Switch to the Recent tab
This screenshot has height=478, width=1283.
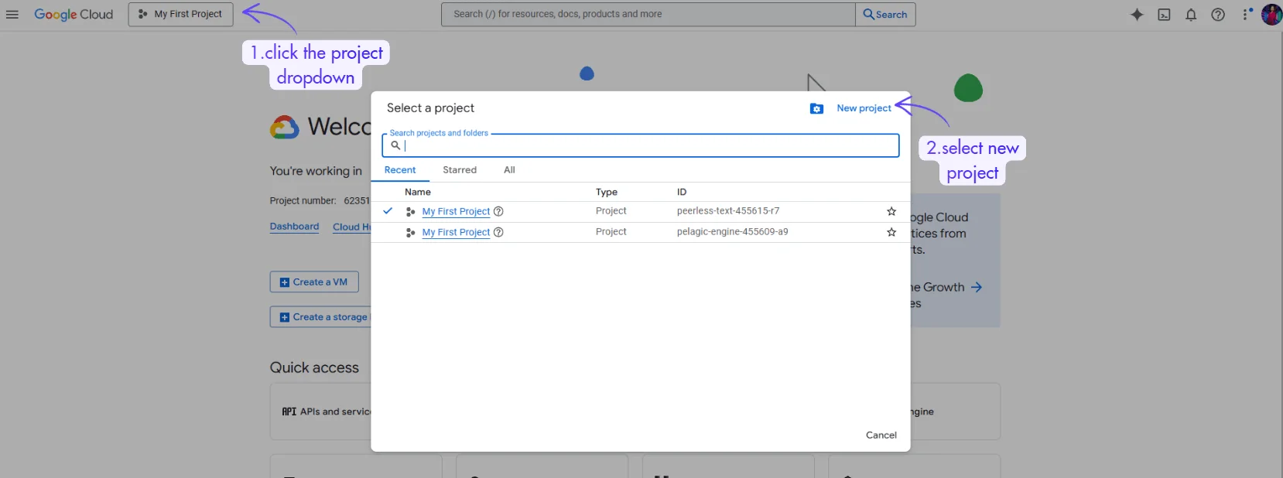[x=400, y=170]
